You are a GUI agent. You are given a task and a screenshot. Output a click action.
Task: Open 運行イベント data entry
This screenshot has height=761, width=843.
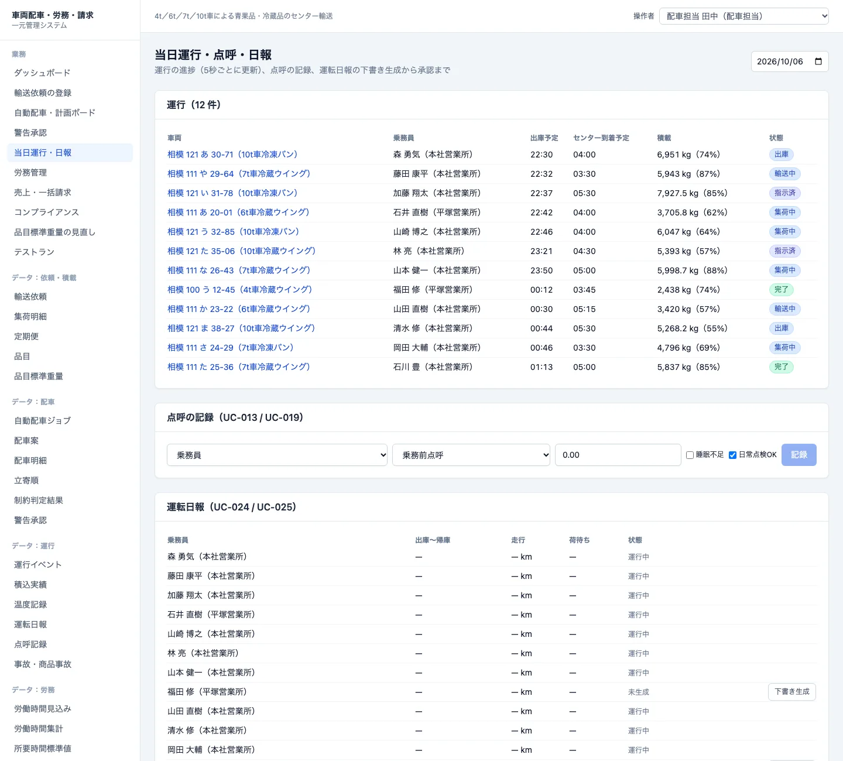[x=70, y=565]
